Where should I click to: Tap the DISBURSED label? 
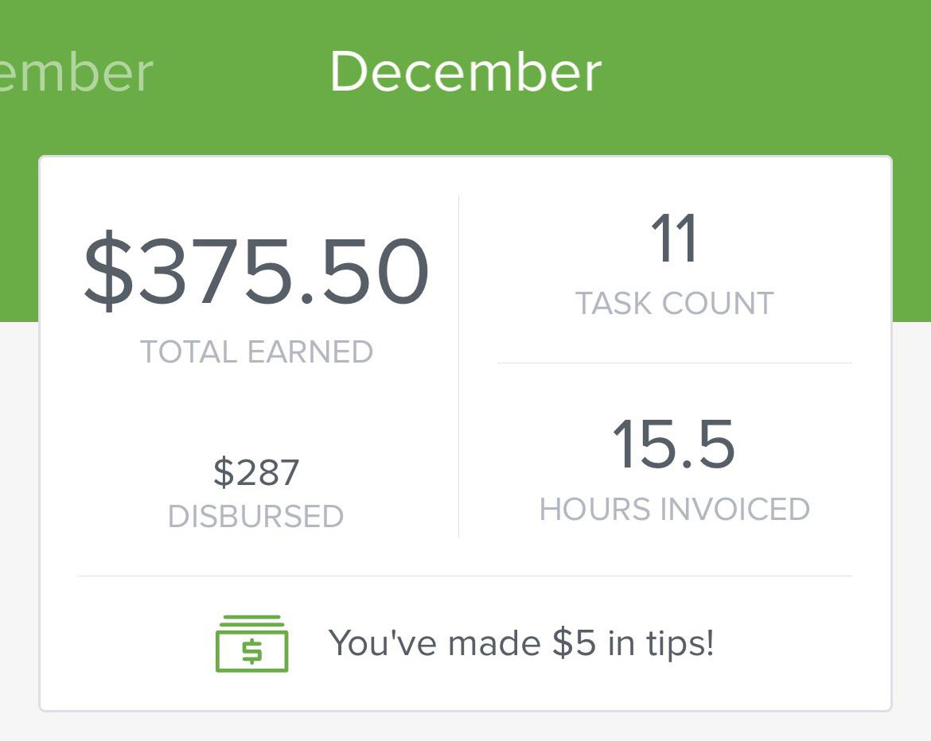[256, 517]
